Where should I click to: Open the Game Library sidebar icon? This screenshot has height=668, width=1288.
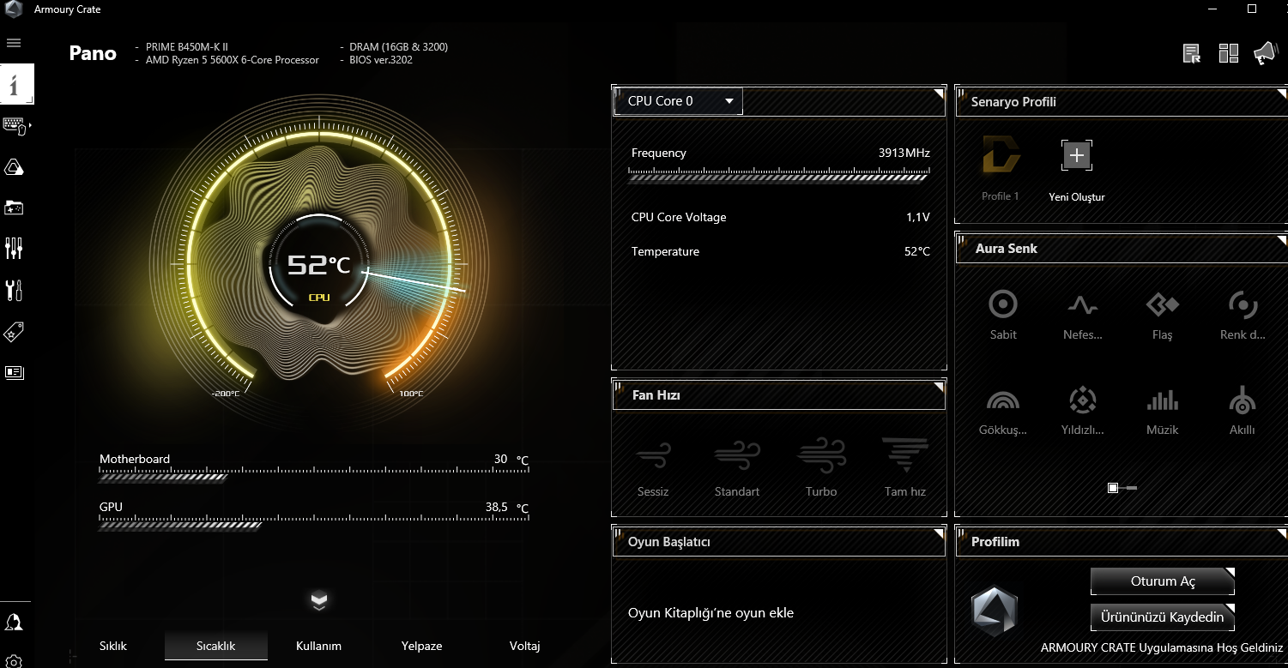[x=14, y=208]
